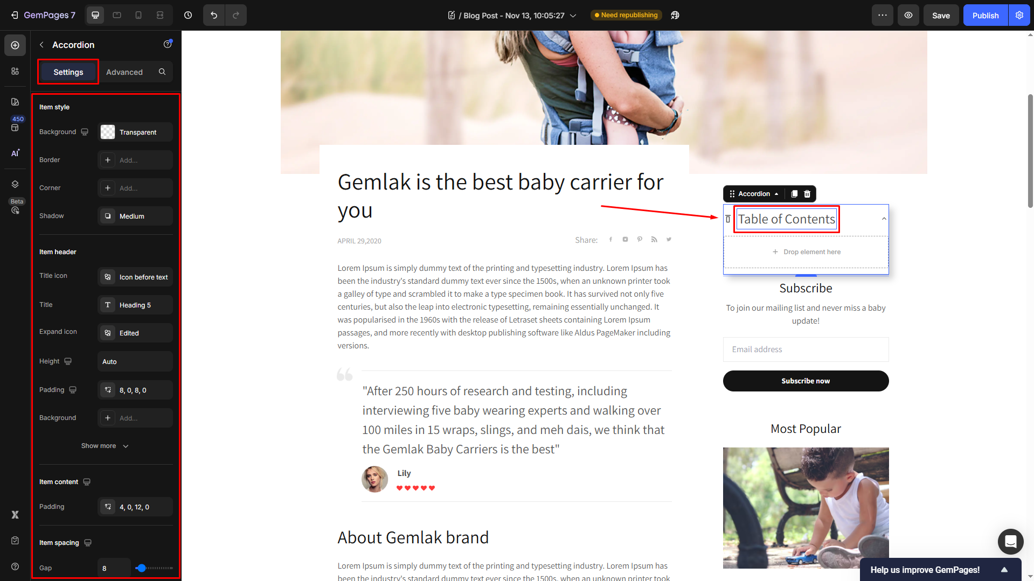The width and height of the screenshot is (1034, 581).
Task: Select the Settings tab
Action: coord(68,72)
